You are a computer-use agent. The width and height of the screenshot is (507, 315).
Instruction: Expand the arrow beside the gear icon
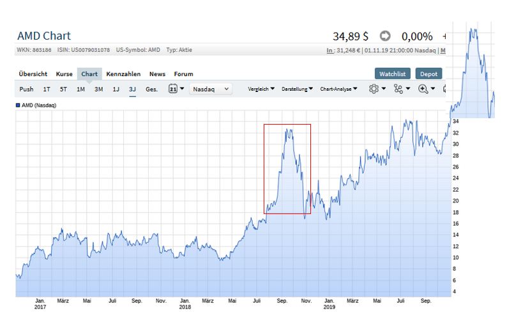coord(384,88)
